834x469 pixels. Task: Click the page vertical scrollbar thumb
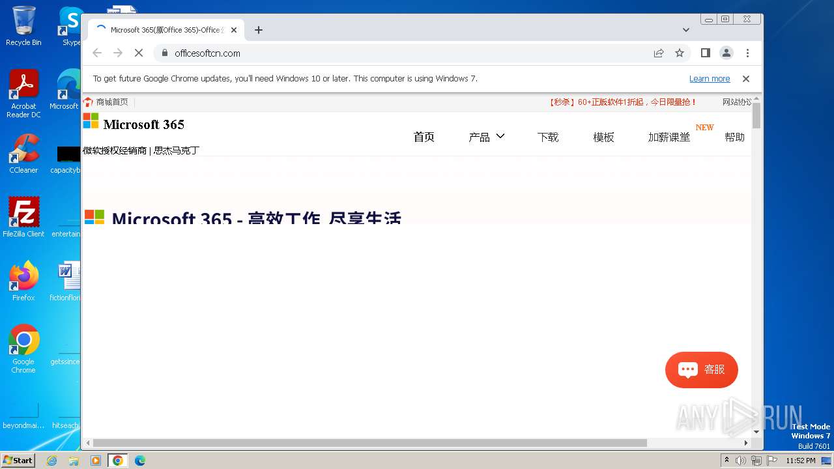coord(756,116)
